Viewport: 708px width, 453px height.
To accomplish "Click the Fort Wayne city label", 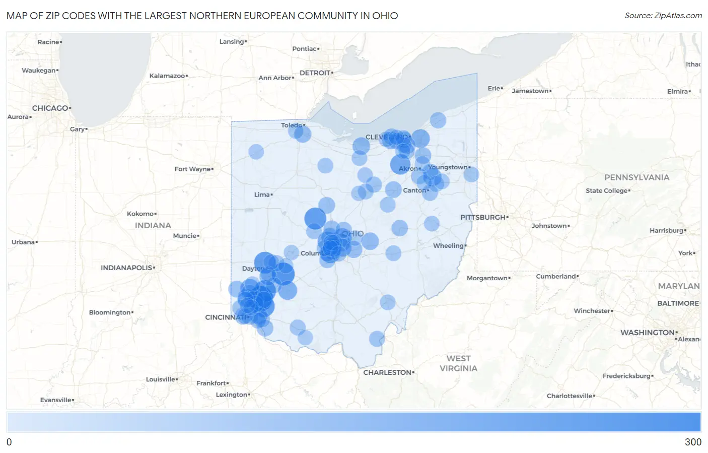I will (192, 169).
